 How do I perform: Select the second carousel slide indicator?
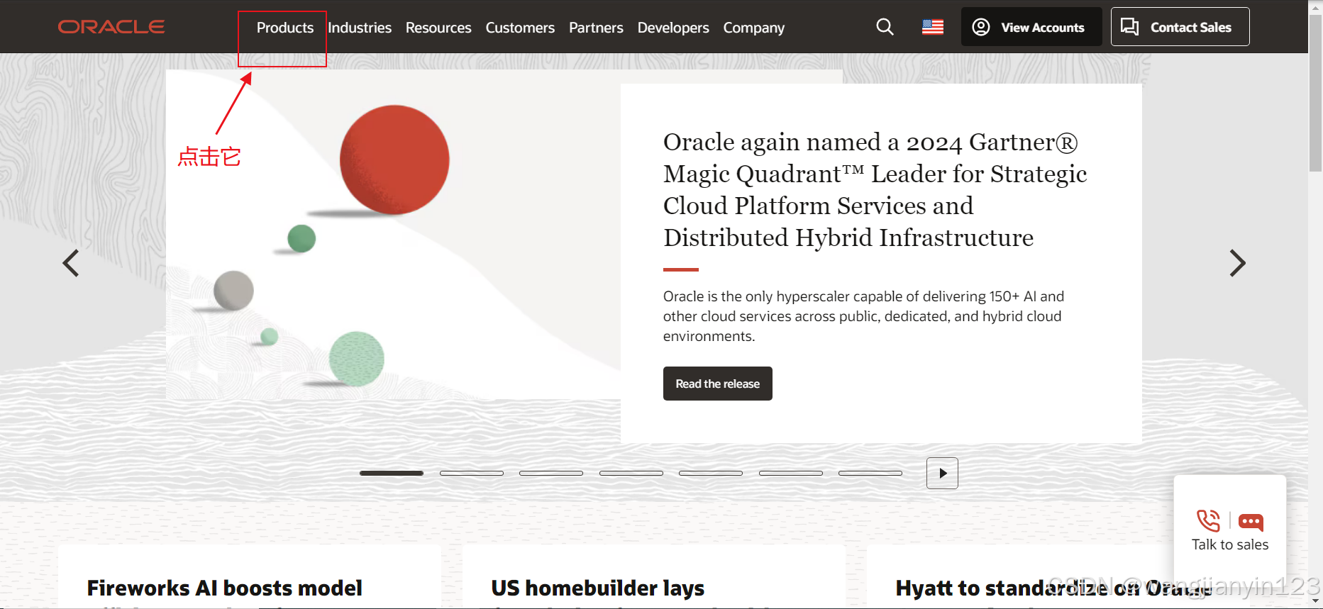pyautogui.click(x=472, y=473)
